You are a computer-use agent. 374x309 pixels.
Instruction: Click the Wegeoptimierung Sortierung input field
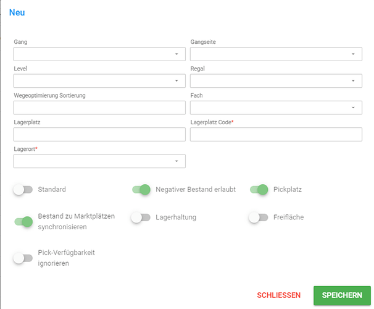[x=99, y=108]
